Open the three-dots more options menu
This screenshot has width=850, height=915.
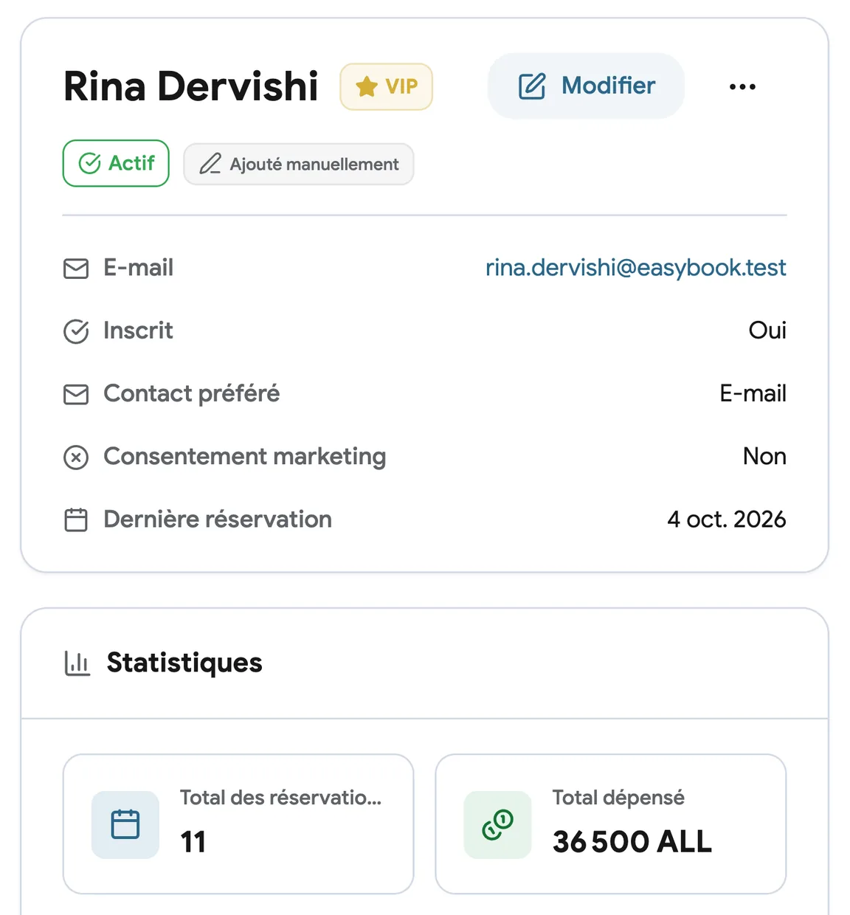(x=742, y=86)
